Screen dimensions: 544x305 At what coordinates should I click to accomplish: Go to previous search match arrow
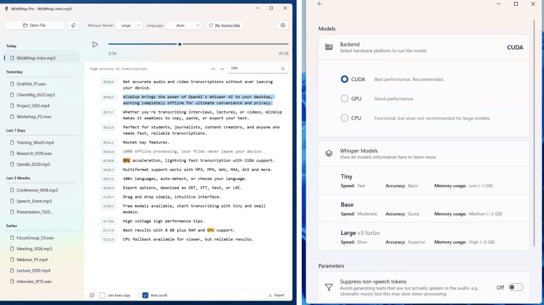[213, 68]
